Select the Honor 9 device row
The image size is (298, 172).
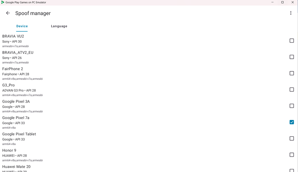(x=149, y=155)
